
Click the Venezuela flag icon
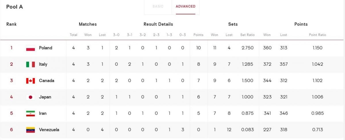click(30, 130)
